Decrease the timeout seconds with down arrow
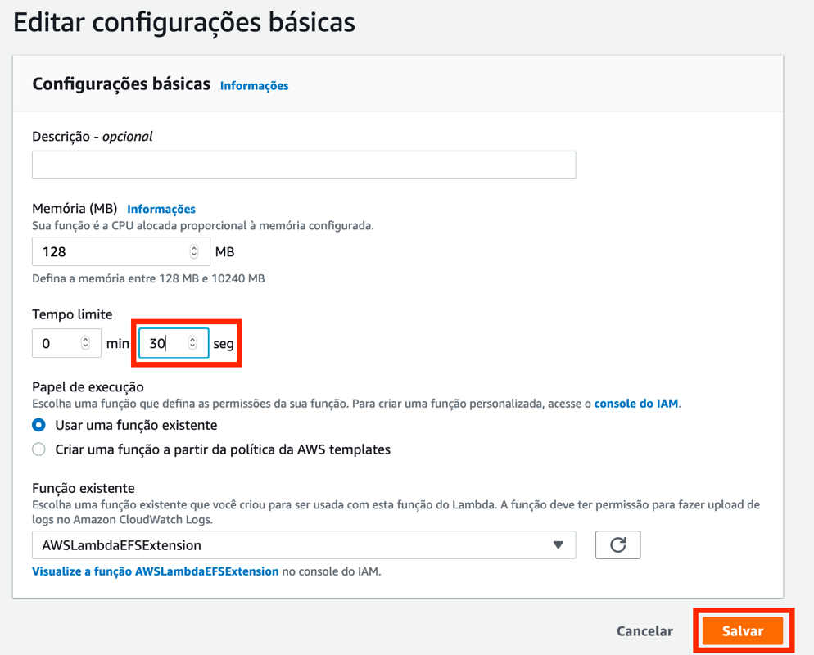 192,346
